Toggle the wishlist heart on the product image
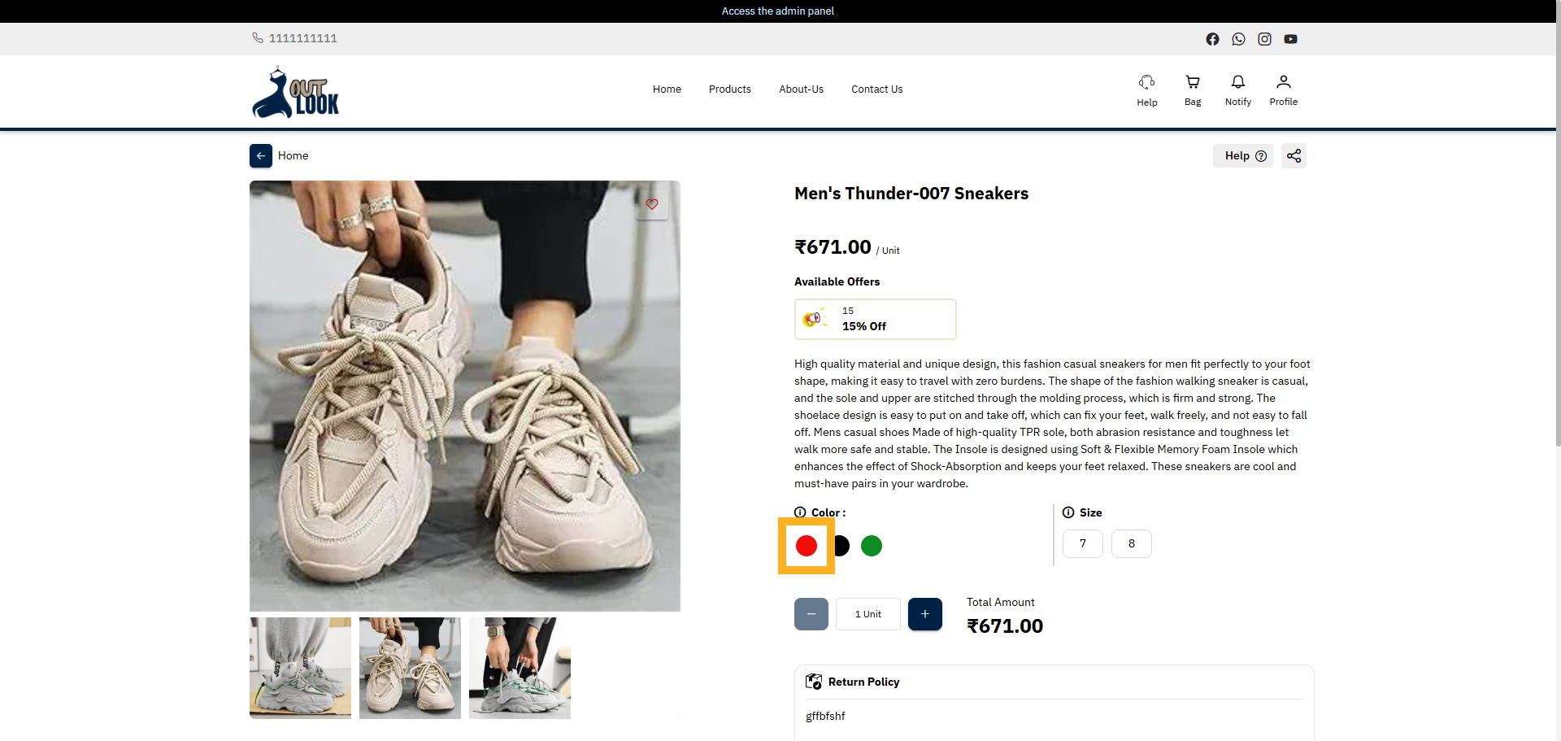Image resolution: width=1561 pixels, height=741 pixels. [x=652, y=204]
